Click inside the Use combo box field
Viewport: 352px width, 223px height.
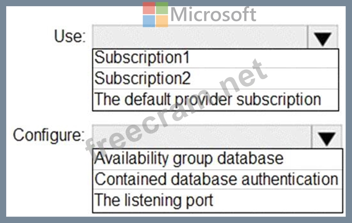pos(200,37)
